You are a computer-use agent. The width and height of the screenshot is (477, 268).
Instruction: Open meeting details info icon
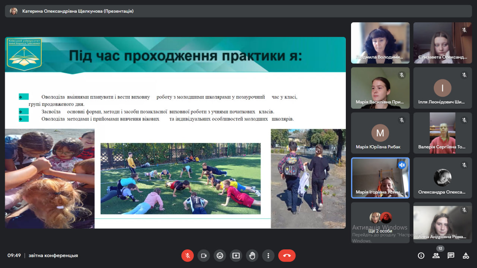(x=421, y=256)
